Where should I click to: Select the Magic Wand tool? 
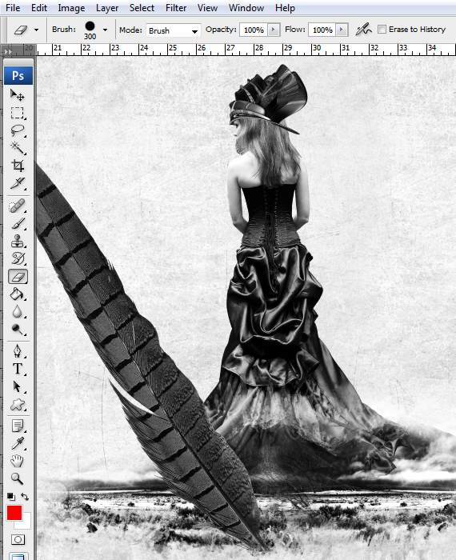(17, 147)
